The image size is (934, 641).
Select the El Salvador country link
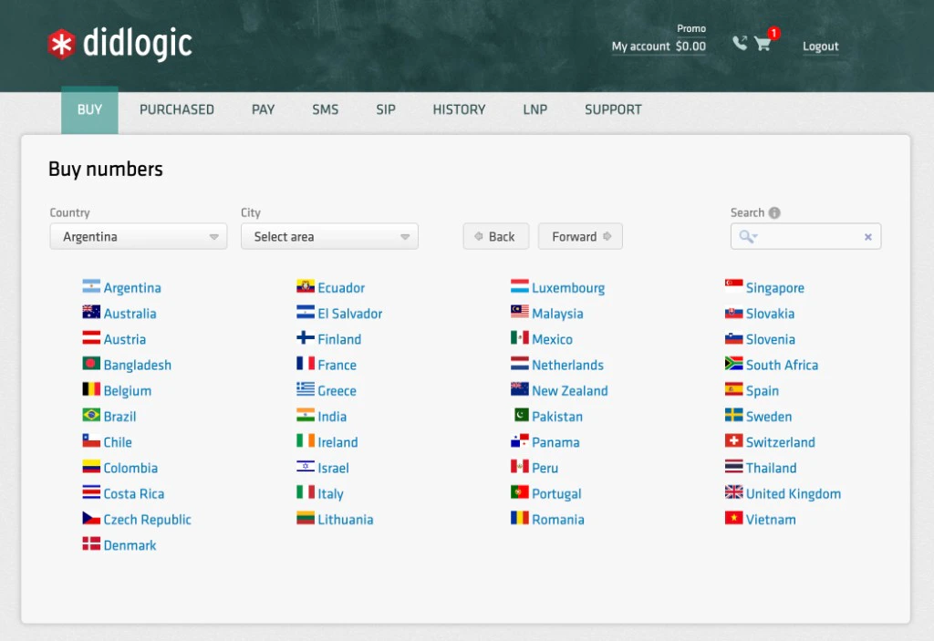[349, 314]
